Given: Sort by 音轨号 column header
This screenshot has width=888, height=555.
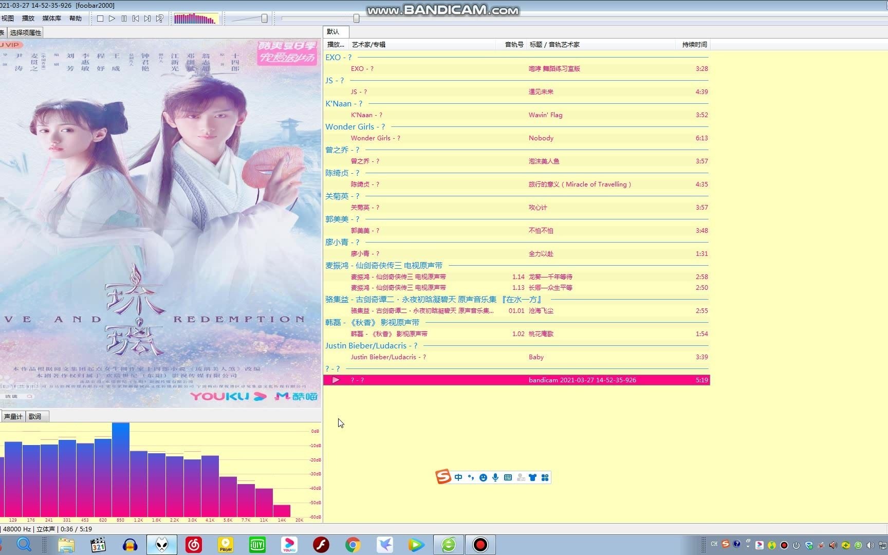Looking at the screenshot, I should click(x=511, y=45).
